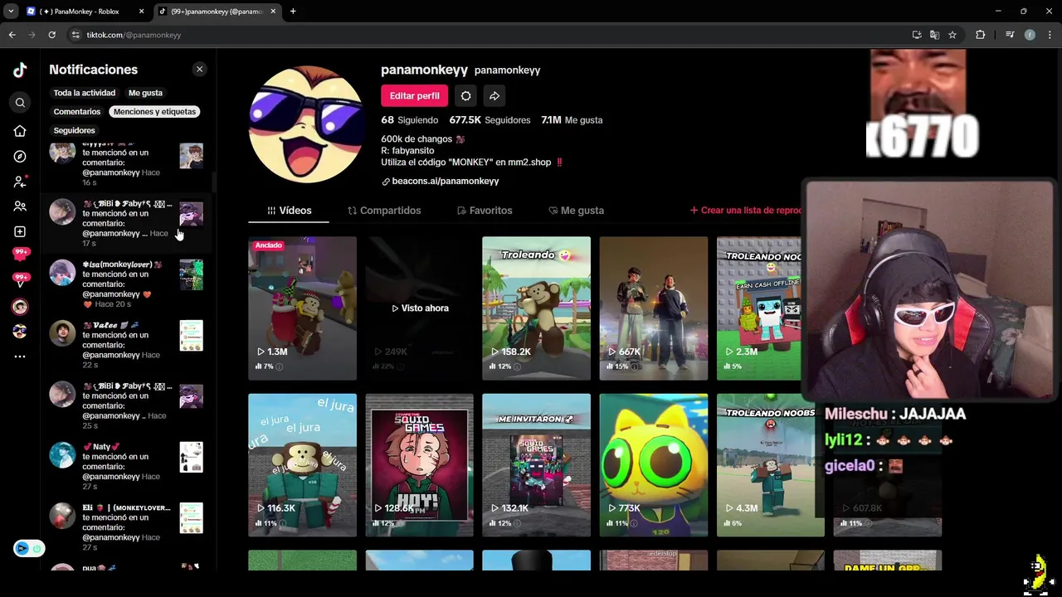This screenshot has height=597, width=1062.
Task: Switch to the Compartidos profile tab
Action: 384,211
